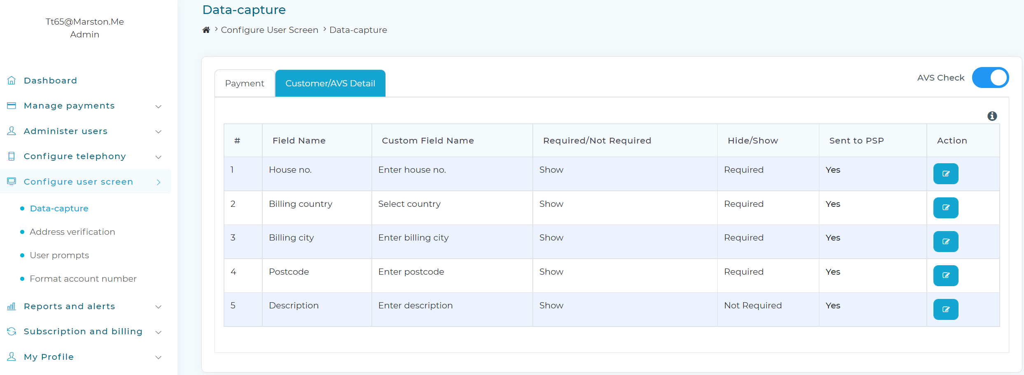Switch to the Payment tab
This screenshot has width=1024, height=375.
click(245, 83)
